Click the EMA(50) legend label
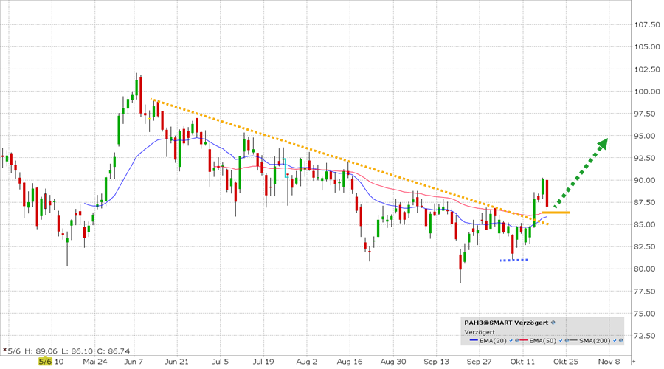Viewport: 664px width, 369px height. [543, 341]
